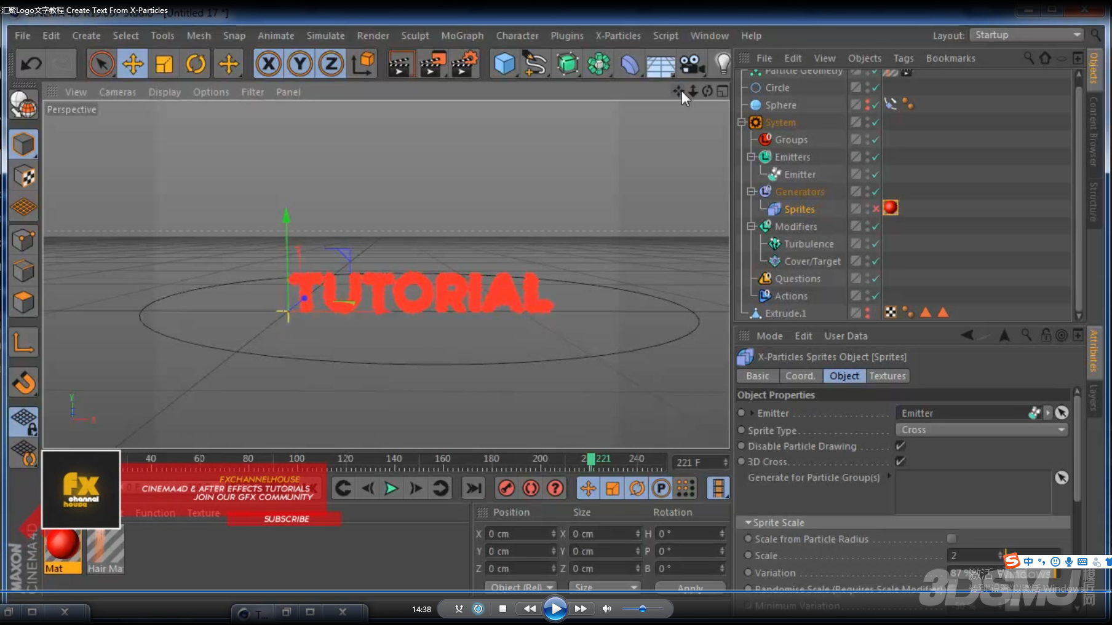Viewport: 1112px width, 625px height.
Task: Click timeline frame marker at 221
Action: click(x=591, y=459)
